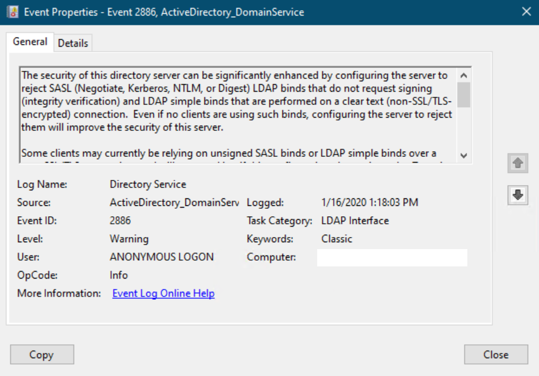Click the Computer: label
The width and height of the screenshot is (539, 376).
pyautogui.click(x=271, y=257)
